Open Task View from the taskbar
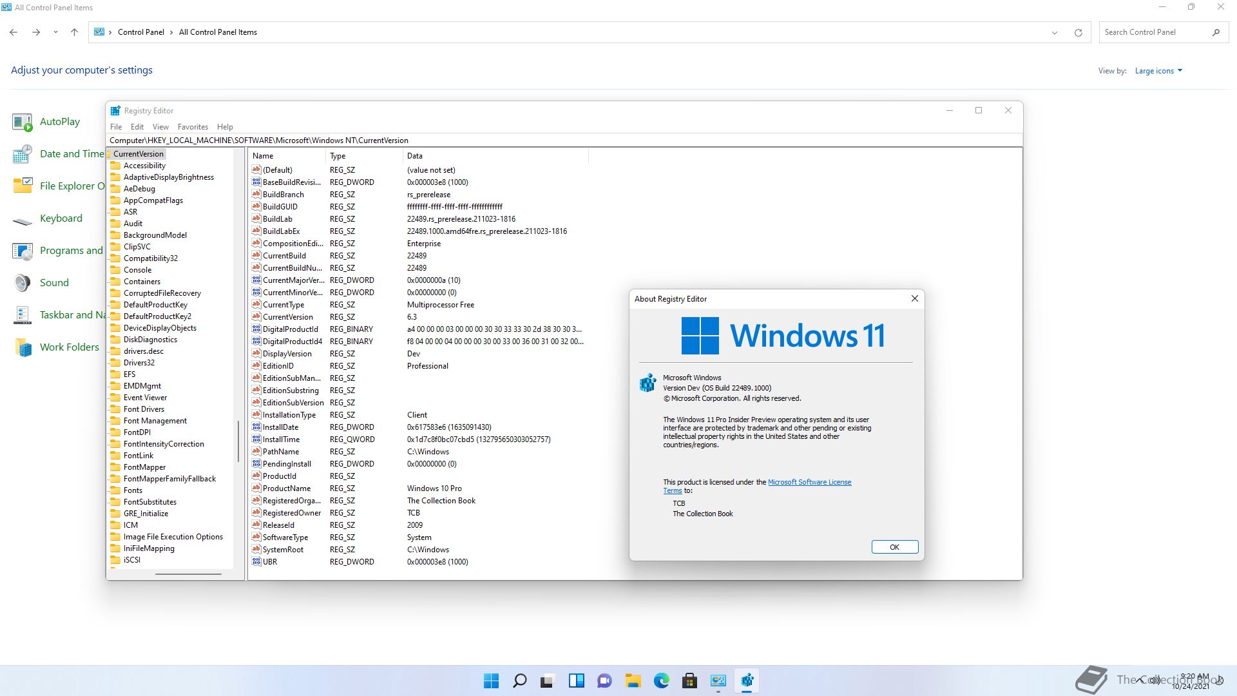1237x696 pixels. click(x=548, y=681)
